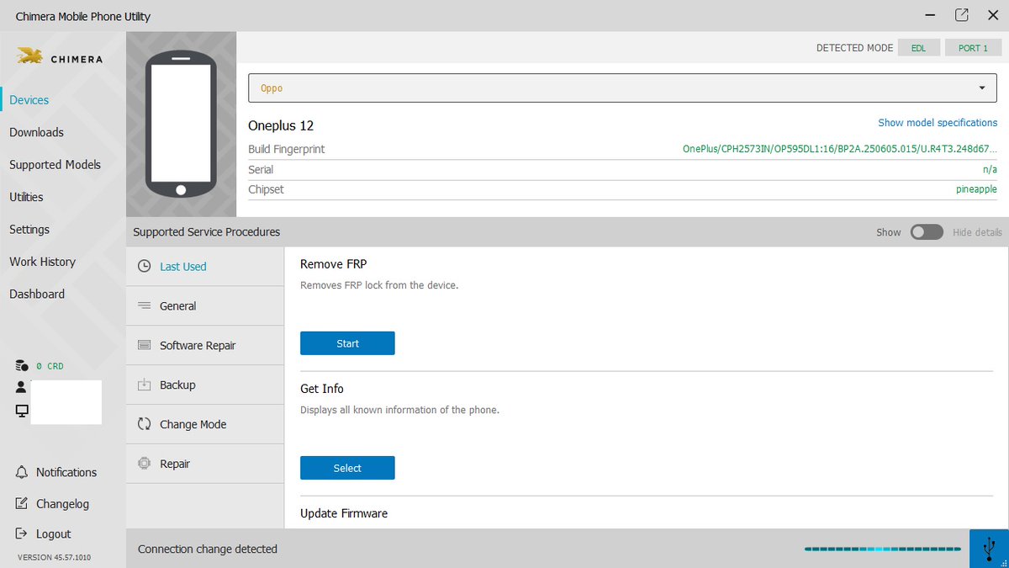Open the Oppo brand dropdown
Screen dimensions: 1009x568
[x=622, y=88]
